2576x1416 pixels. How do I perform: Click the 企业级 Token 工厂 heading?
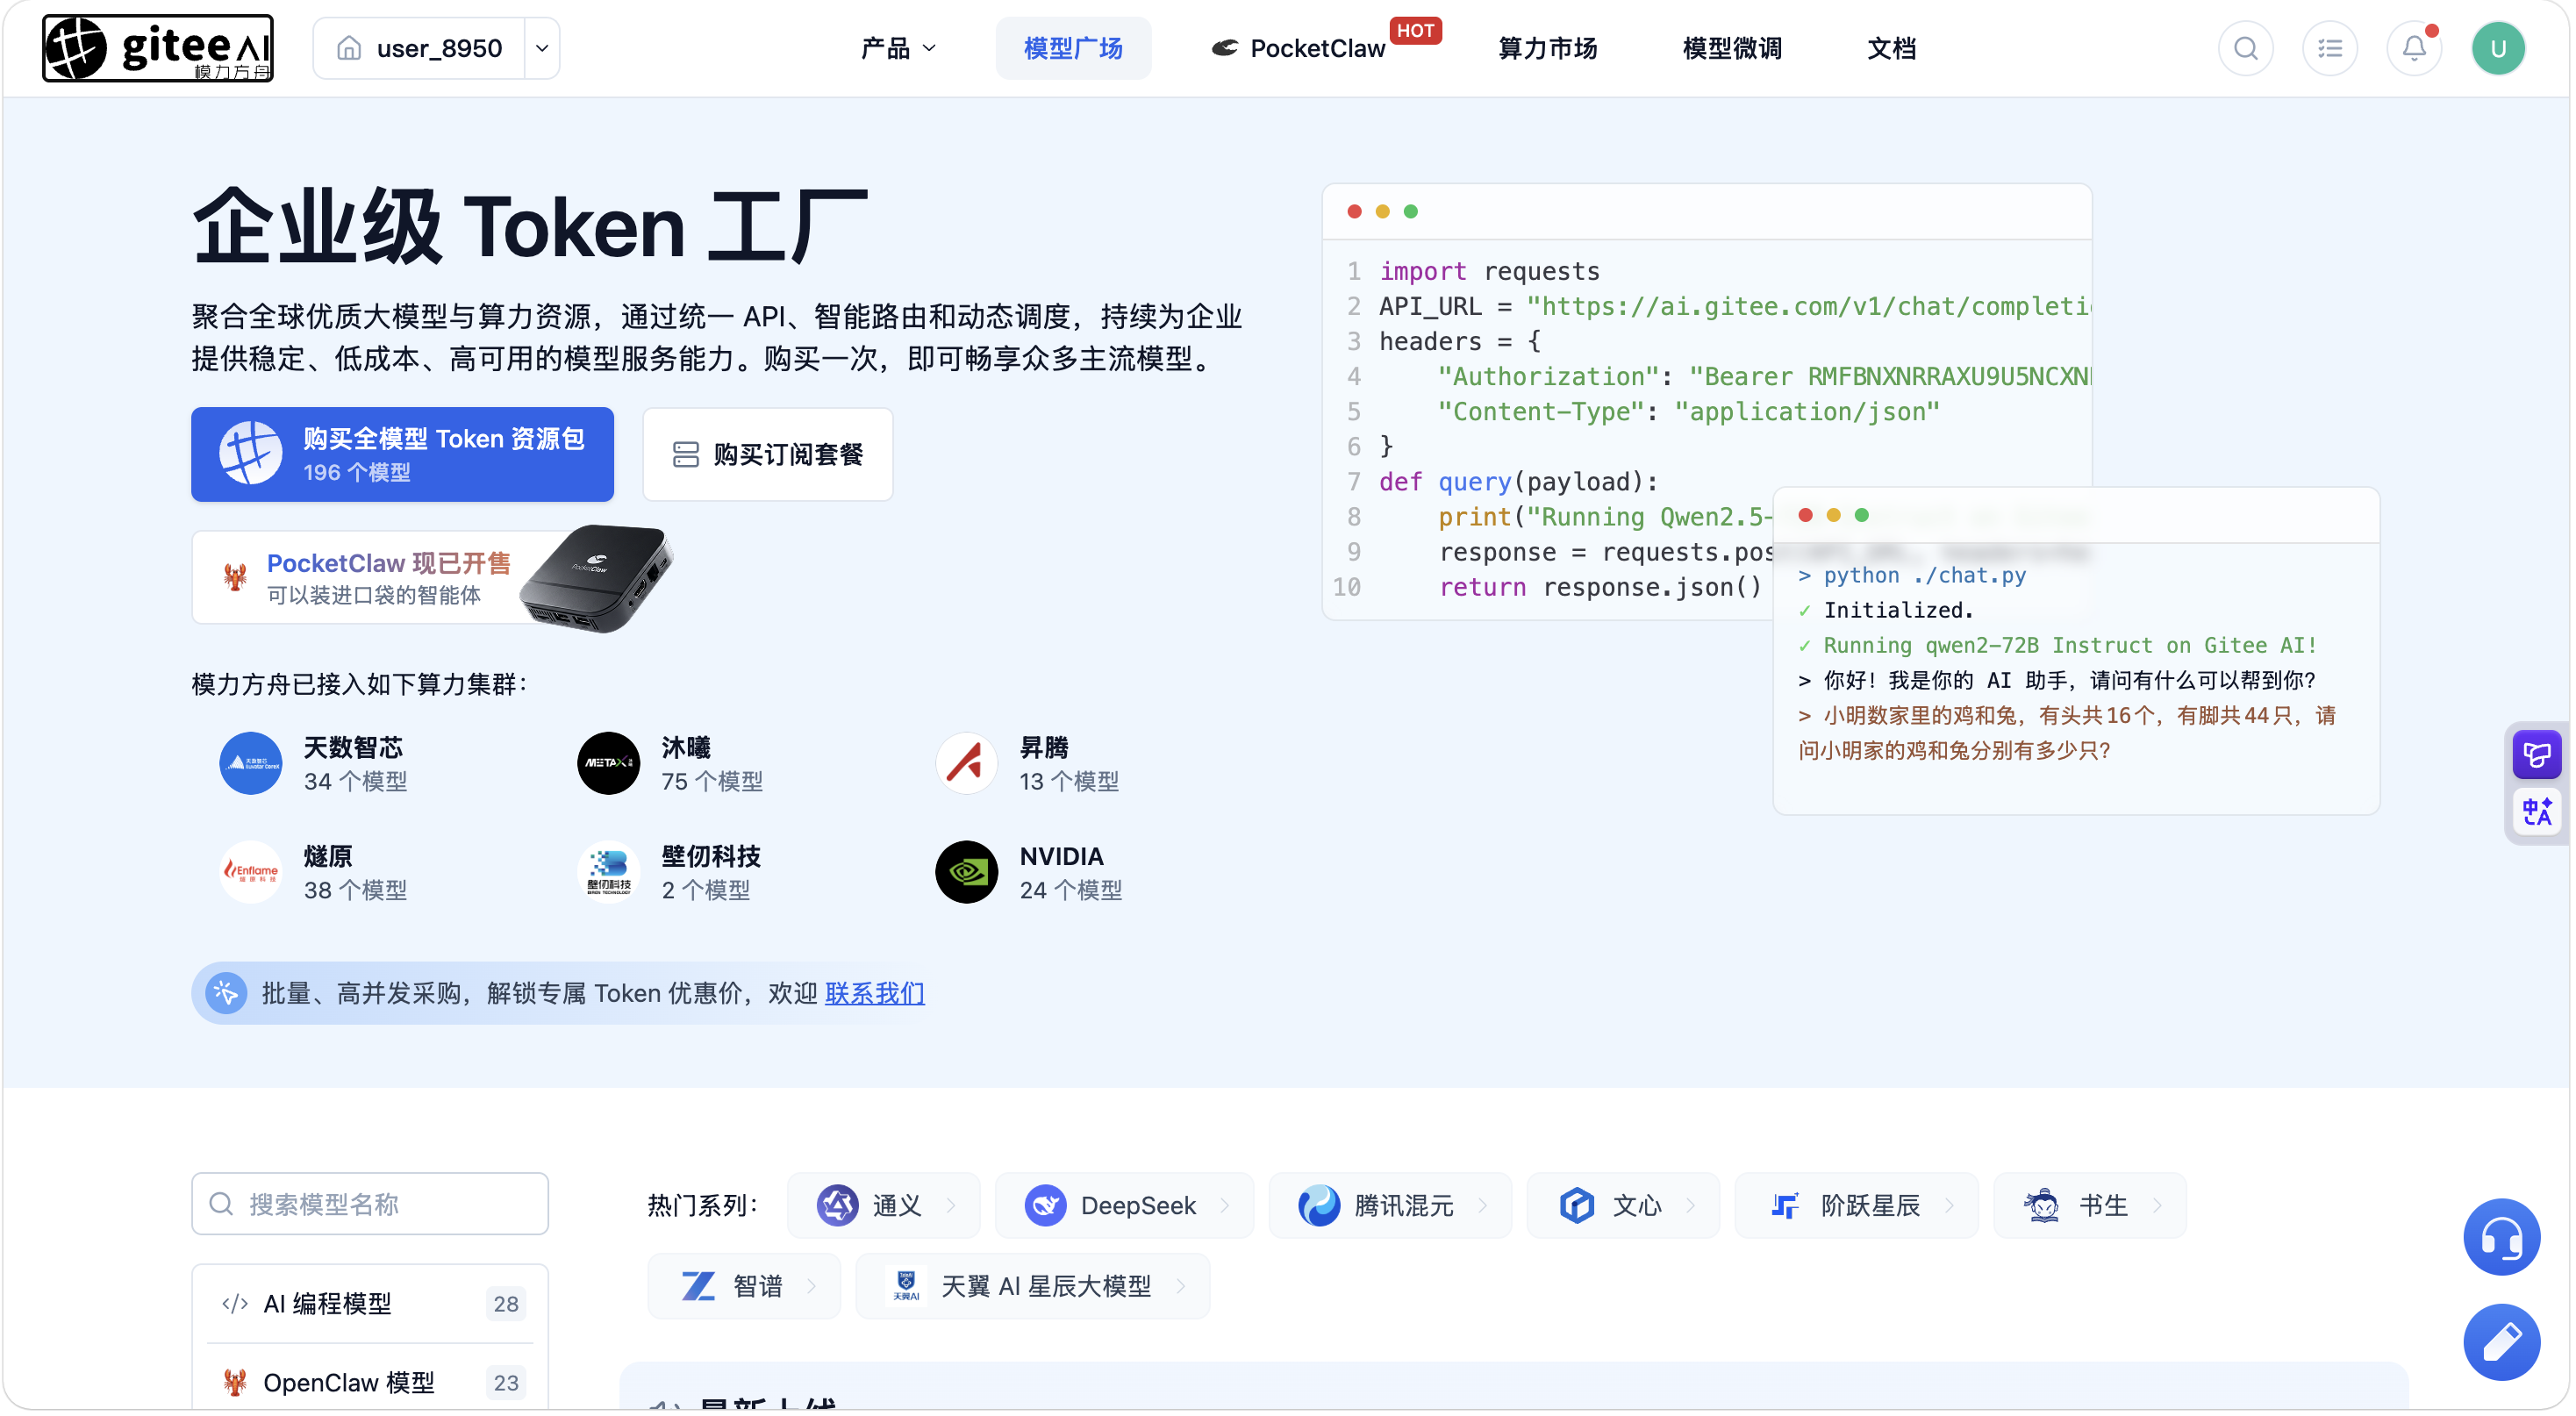pyautogui.click(x=530, y=227)
